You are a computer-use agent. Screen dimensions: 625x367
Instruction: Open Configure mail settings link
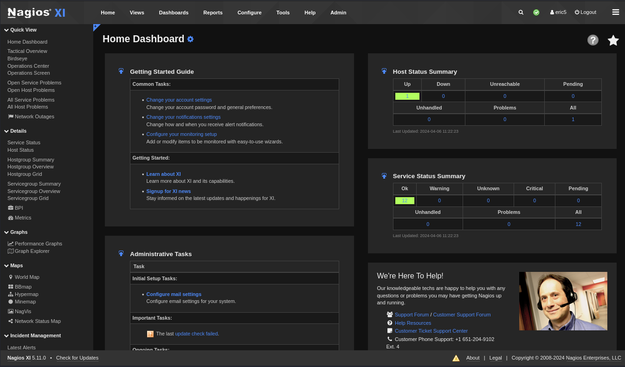point(174,294)
